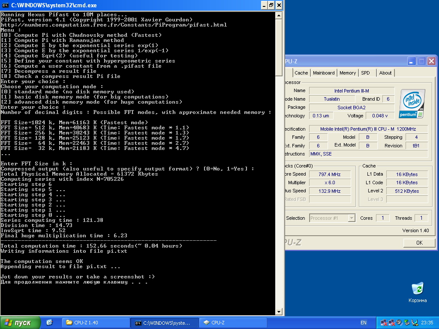439x329 pixels.
Task: Click the Intel Inside Pentium III logo
Action: point(412,103)
